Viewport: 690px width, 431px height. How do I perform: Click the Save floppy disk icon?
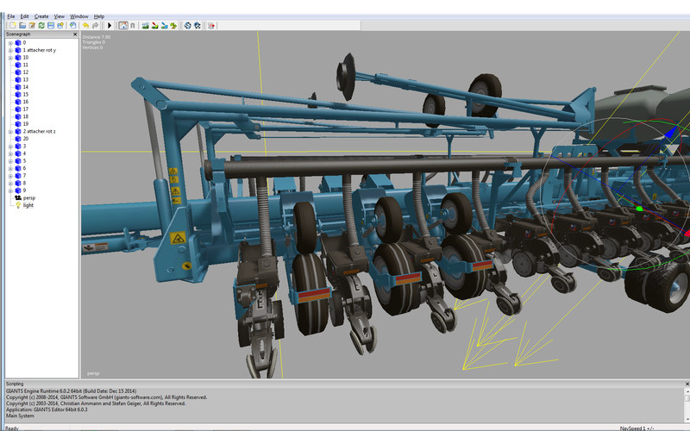[50, 26]
